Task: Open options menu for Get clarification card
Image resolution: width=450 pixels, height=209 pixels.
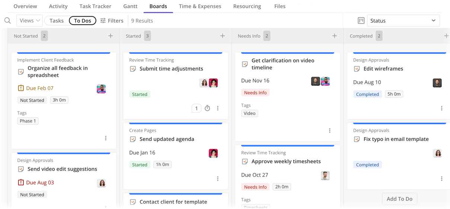Action: (x=329, y=131)
